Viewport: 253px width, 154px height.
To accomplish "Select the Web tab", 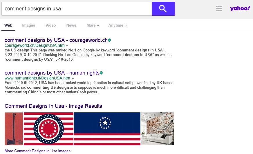I will coord(8,25).
